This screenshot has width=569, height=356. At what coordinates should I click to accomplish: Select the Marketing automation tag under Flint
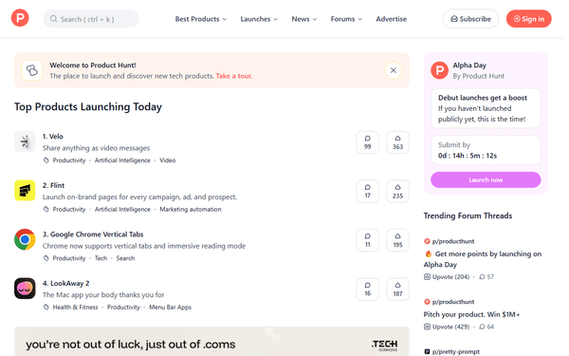191,209
